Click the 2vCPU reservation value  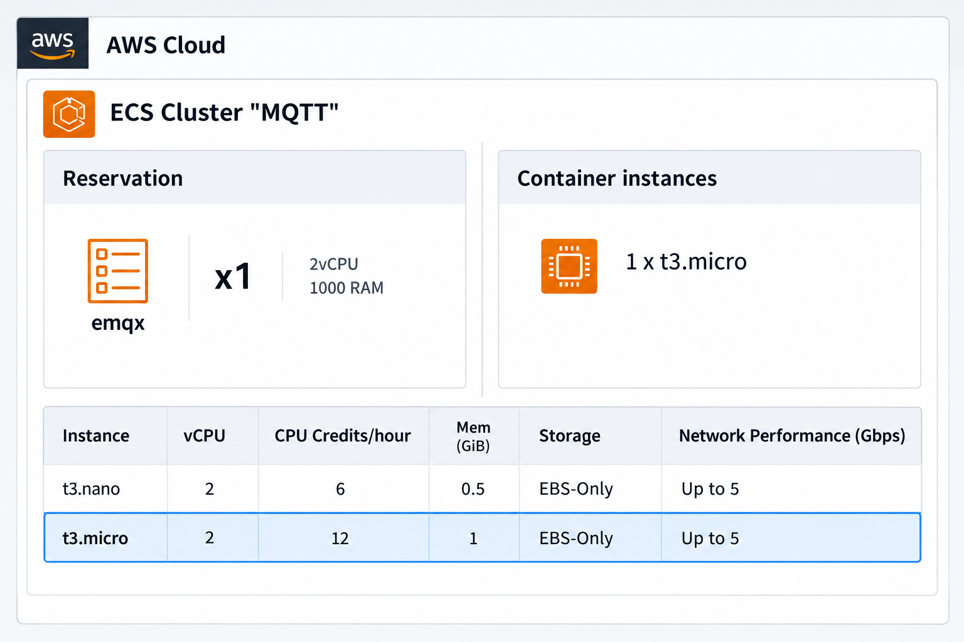point(334,265)
